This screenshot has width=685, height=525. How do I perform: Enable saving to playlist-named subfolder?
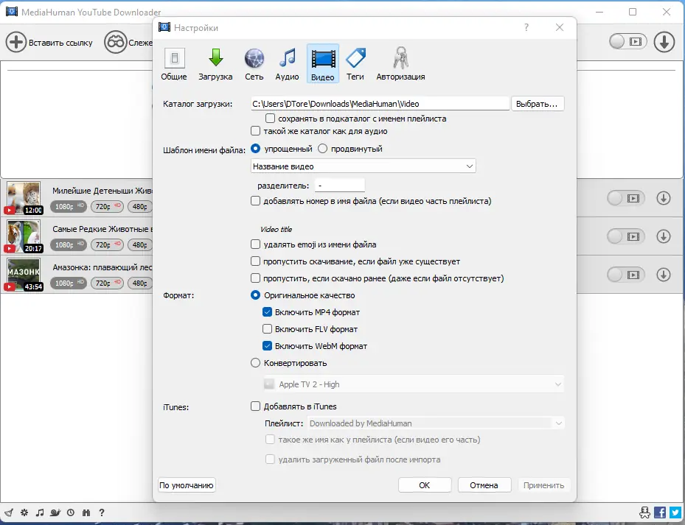click(270, 119)
